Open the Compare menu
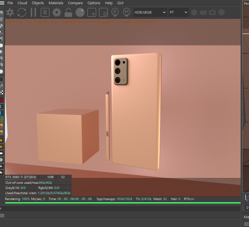249x227 pixels. [76, 3]
